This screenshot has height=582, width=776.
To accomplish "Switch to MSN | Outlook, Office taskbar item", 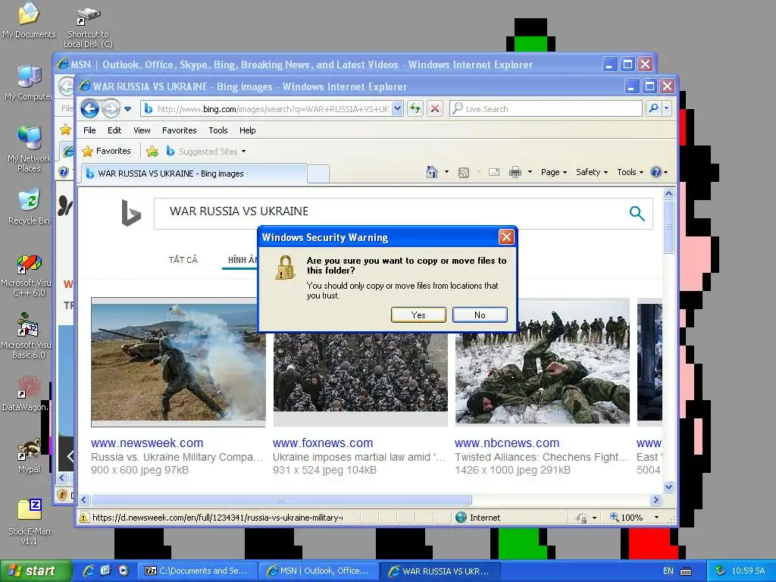I will 319,571.
